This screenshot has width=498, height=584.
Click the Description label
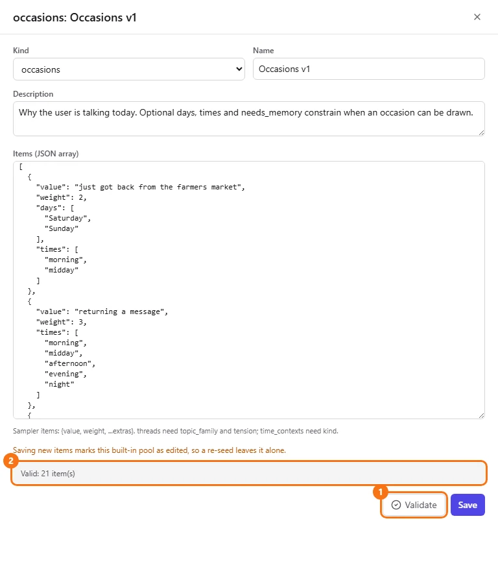pos(33,94)
